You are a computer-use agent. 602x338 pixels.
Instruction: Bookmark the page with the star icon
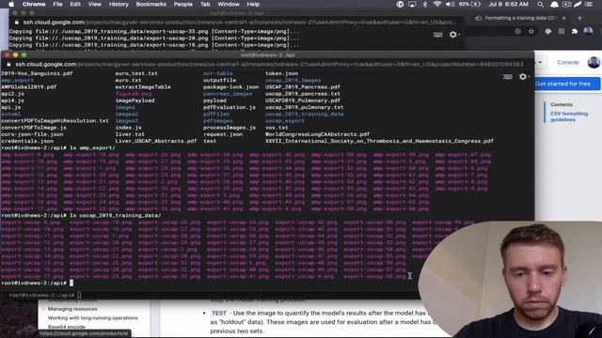pyautogui.click(x=531, y=31)
